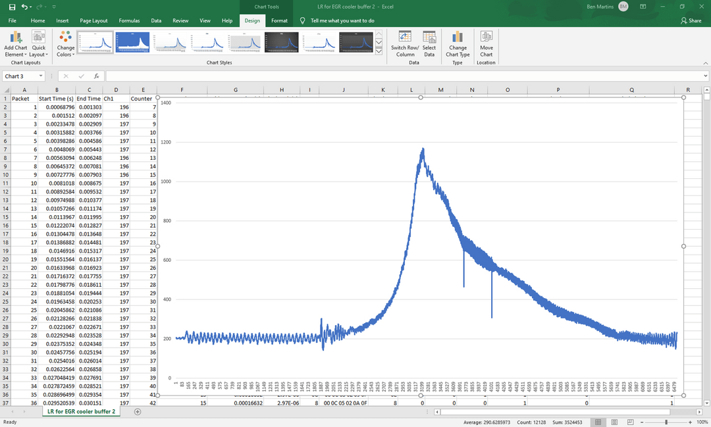Show previous row of chart styles
Viewport: 711px width, 427px height.
pos(379,34)
